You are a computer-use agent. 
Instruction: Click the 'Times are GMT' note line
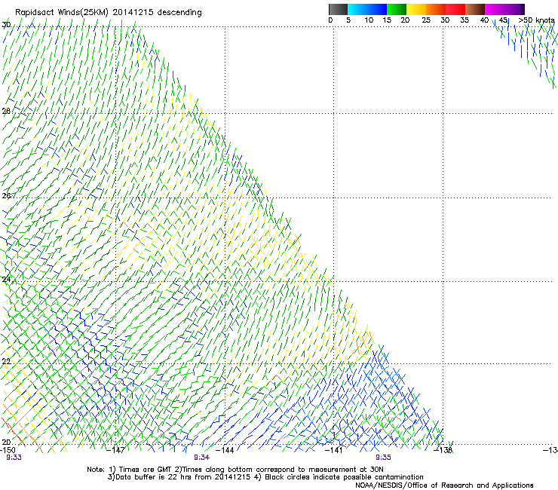coord(235,470)
